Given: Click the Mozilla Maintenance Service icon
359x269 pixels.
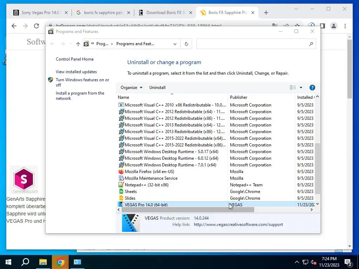Looking at the screenshot, I should coord(121,178).
